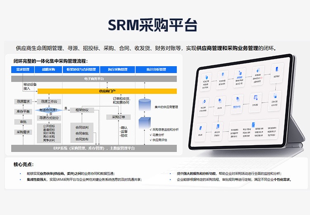Select the 需求管理 header tab
310x215 pixels.
coord(23,69)
